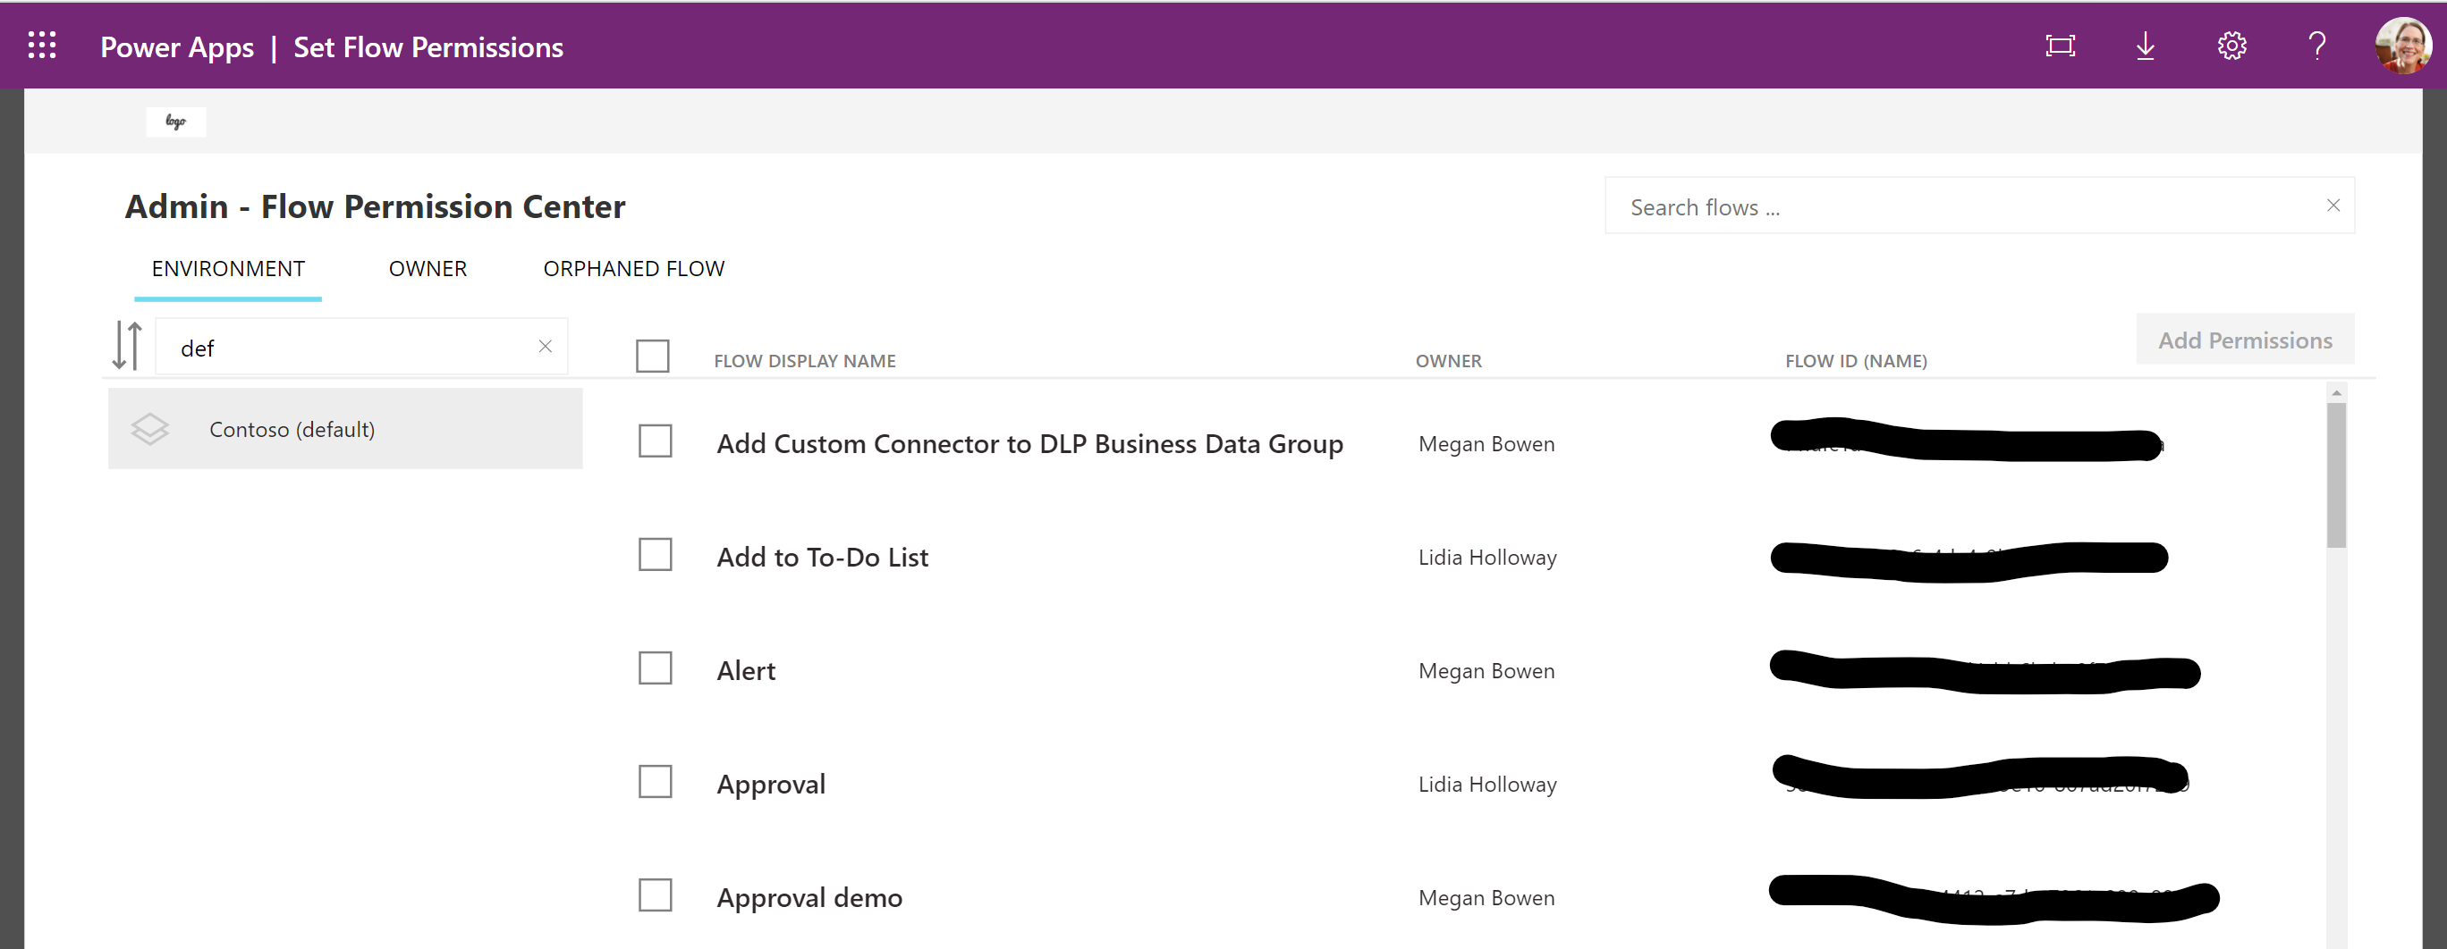Check the select-all flows checkbox

pos(653,356)
